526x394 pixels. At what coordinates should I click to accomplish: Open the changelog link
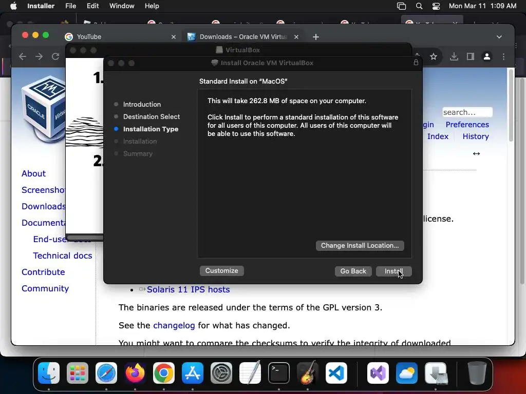(x=174, y=326)
